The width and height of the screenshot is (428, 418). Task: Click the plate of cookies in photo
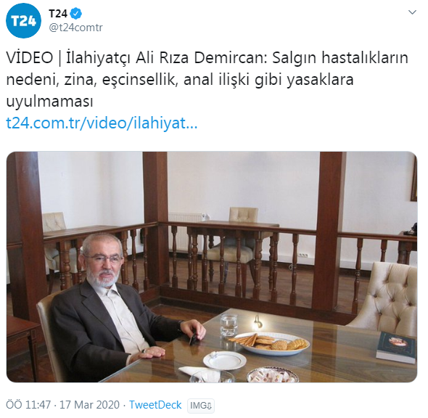(271, 343)
